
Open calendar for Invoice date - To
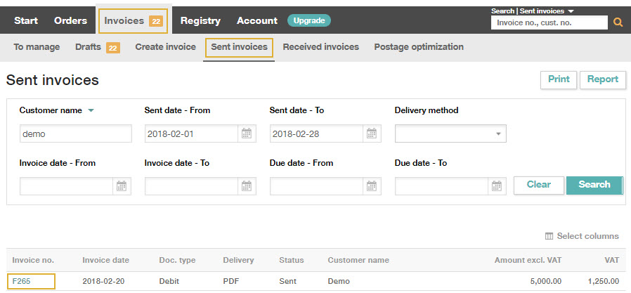pyautogui.click(x=246, y=186)
